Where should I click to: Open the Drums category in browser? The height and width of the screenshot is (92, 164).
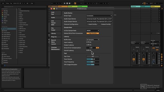(x=5, y=31)
